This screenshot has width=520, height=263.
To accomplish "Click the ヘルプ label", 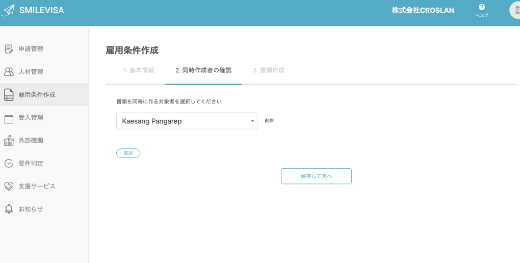I will (x=482, y=15).
